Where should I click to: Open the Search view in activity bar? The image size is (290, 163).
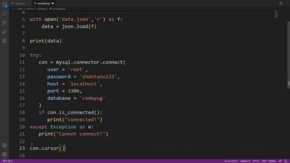pos(5,13)
